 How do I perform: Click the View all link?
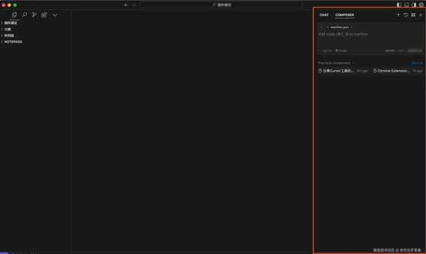coord(417,63)
